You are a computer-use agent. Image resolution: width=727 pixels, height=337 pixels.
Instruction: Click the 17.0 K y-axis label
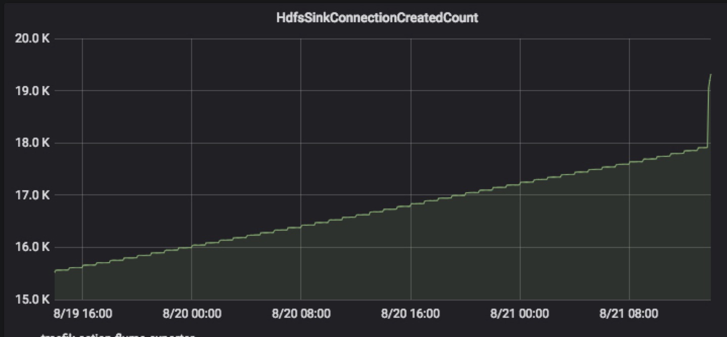pyautogui.click(x=32, y=195)
